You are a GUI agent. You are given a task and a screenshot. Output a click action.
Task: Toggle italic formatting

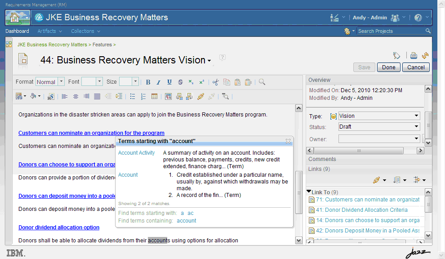pos(158,82)
